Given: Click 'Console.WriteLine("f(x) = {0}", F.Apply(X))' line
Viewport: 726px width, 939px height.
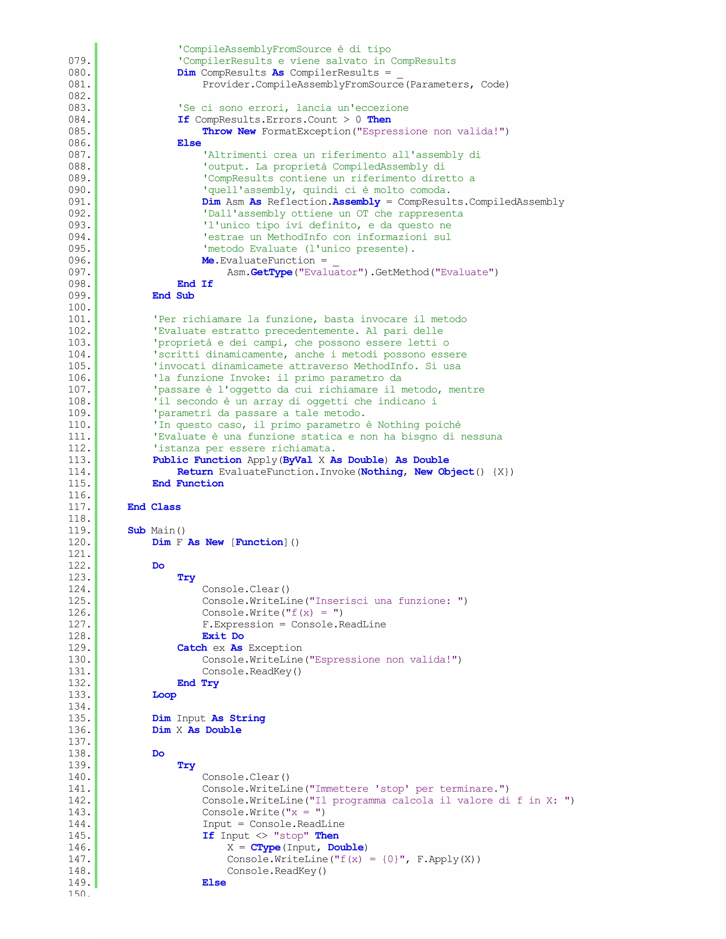Looking at the screenshot, I should pyautogui.click(x=354, y=860).
